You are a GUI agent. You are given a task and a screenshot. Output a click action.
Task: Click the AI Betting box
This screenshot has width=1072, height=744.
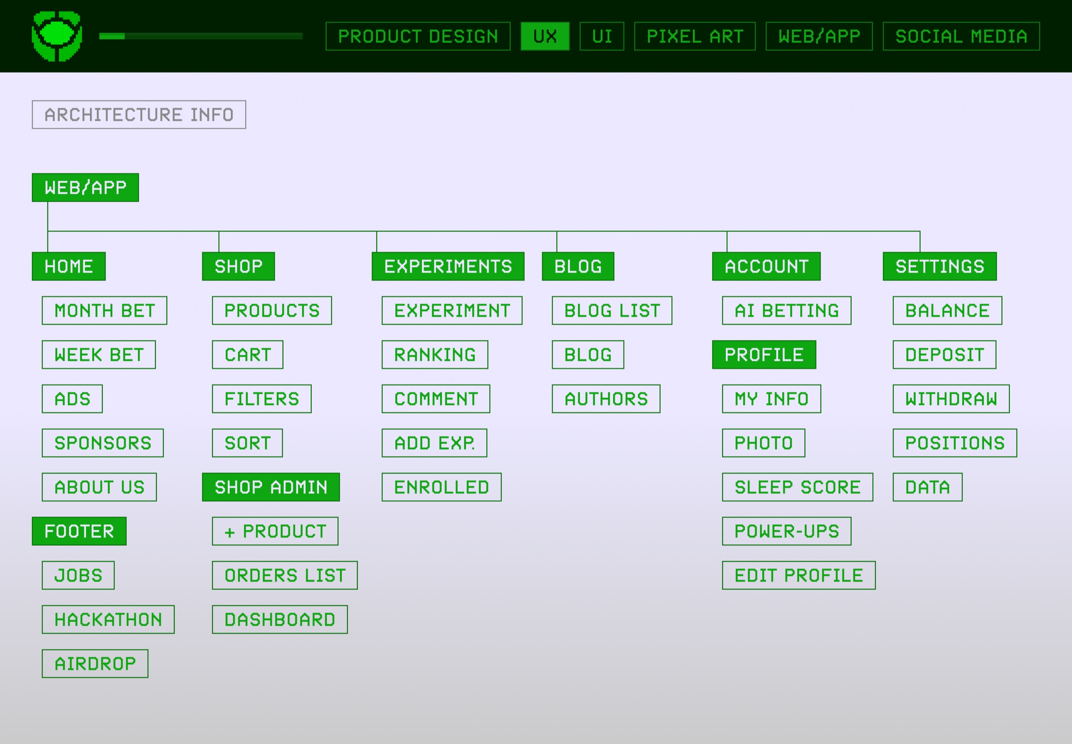point(787,310)
